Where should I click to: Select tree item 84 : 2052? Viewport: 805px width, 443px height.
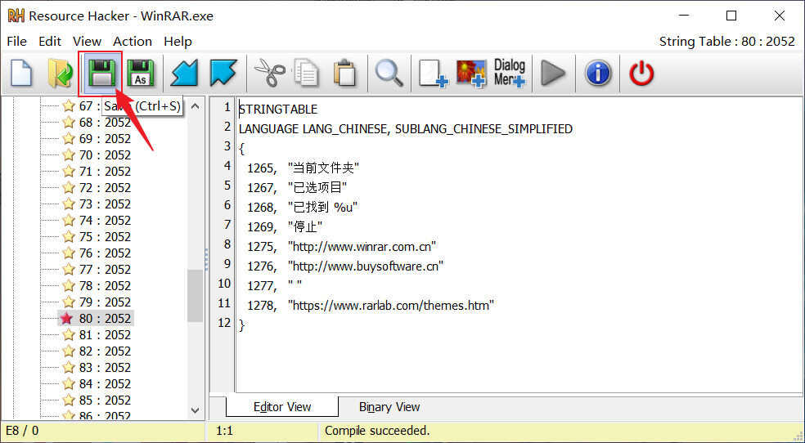[x=105, y=384]
